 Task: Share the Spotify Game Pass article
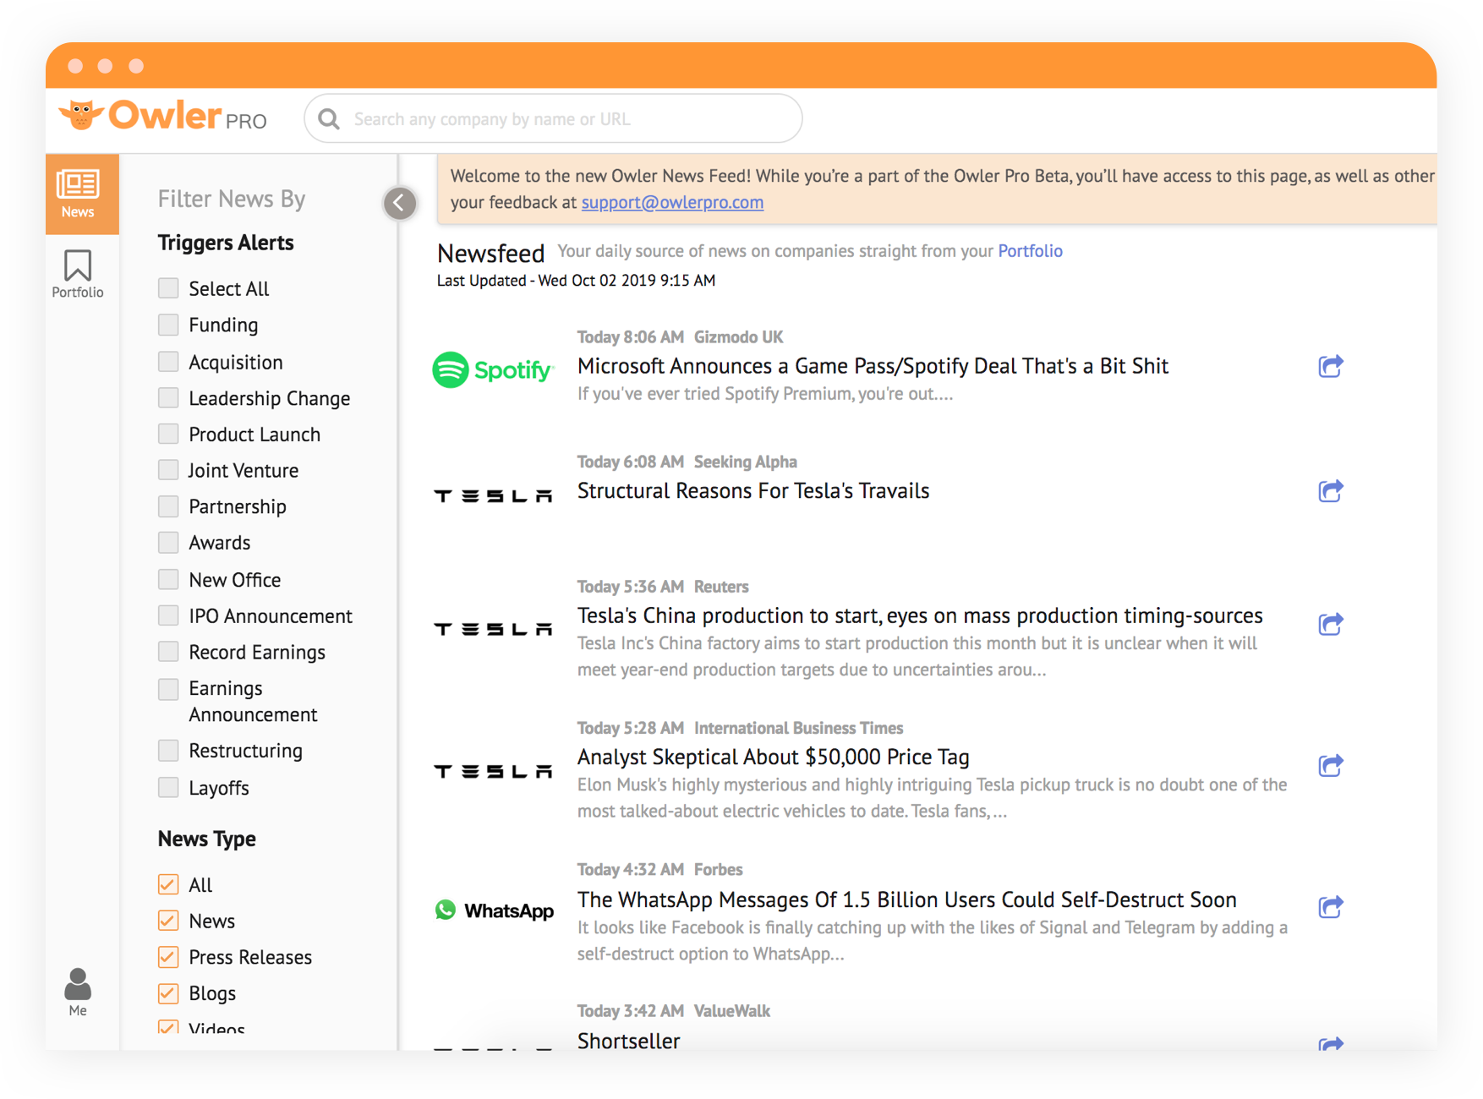point(1330,366)
